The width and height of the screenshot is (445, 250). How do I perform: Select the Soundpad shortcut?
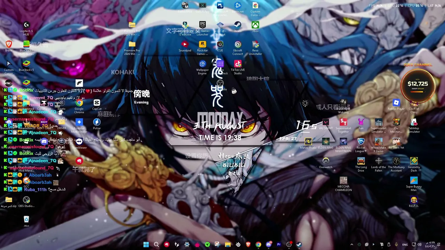pos(185,47)
